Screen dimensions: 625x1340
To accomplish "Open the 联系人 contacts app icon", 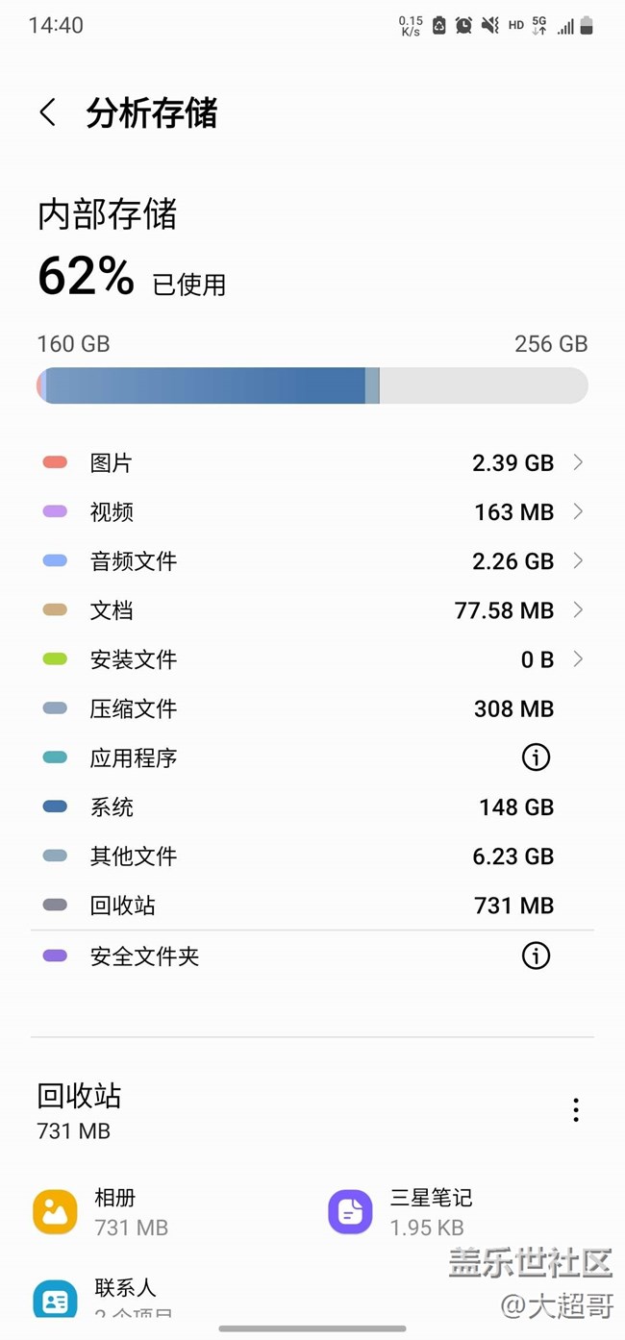I will point(55,1300).
